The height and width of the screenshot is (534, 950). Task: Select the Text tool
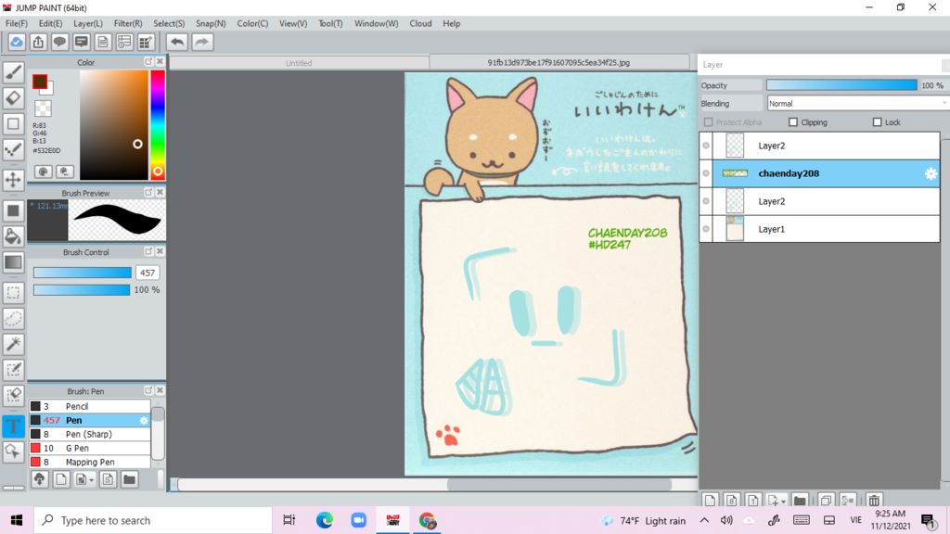(x=13, y=426)
